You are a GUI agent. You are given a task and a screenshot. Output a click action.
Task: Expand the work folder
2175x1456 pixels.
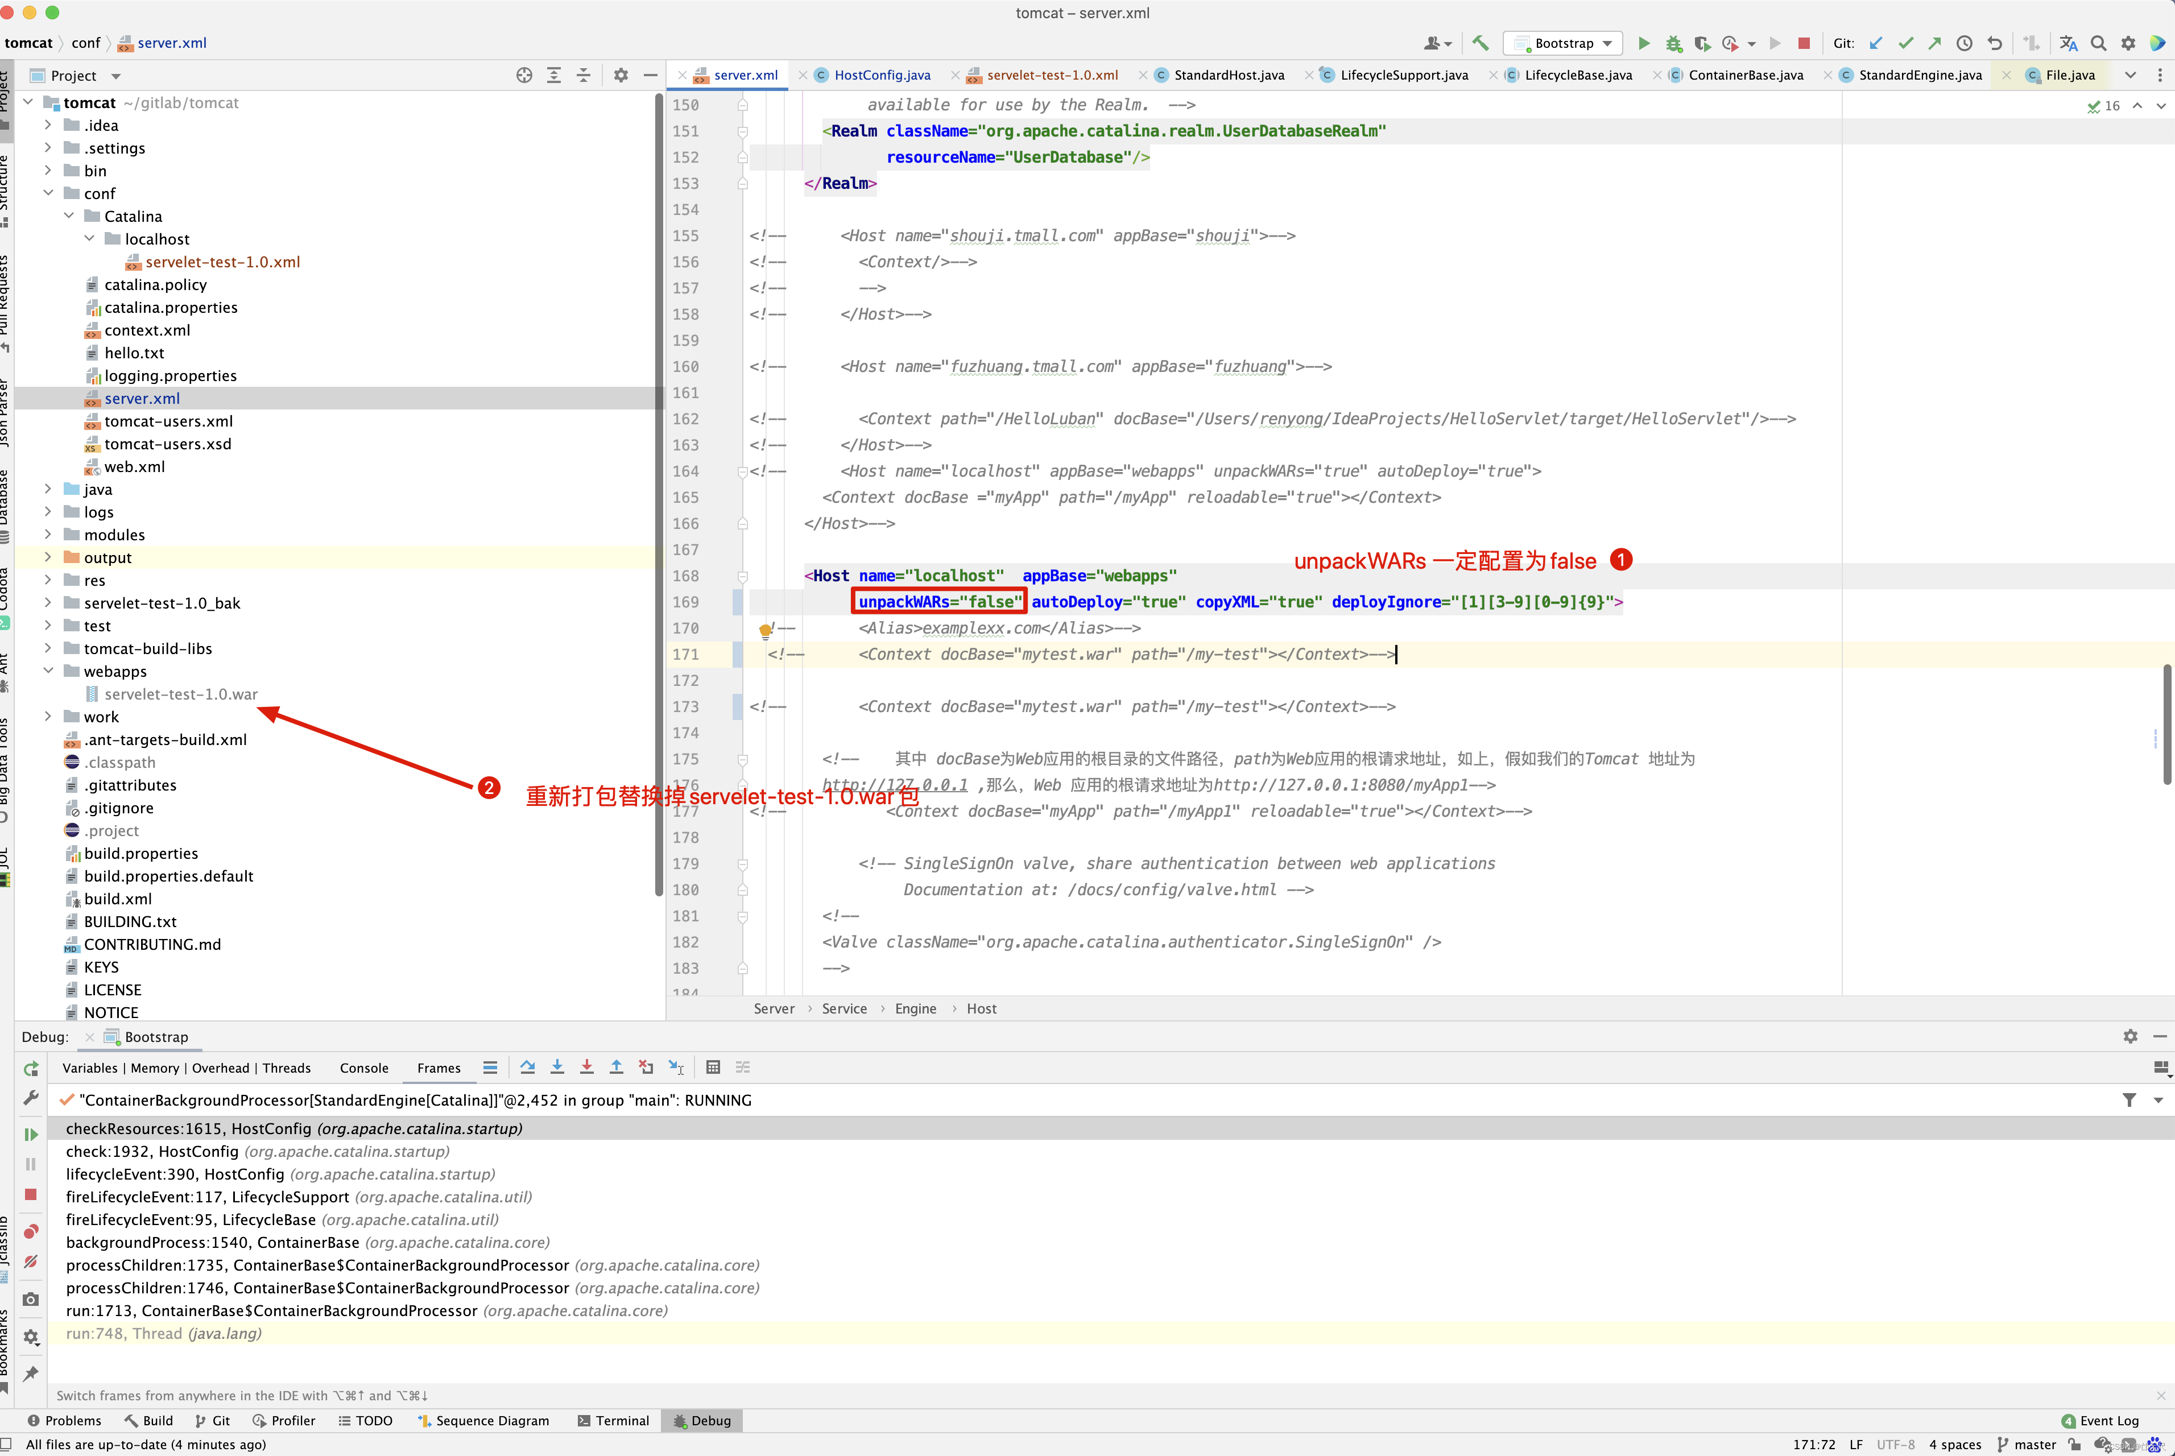coord(48,716)
